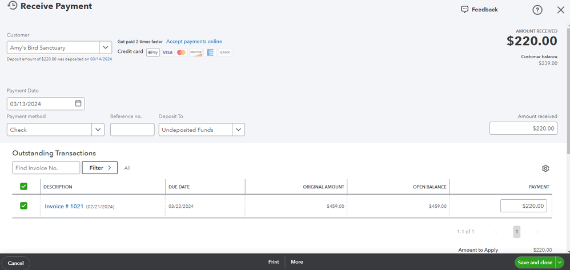Click the All filter label

click(127, 168)
